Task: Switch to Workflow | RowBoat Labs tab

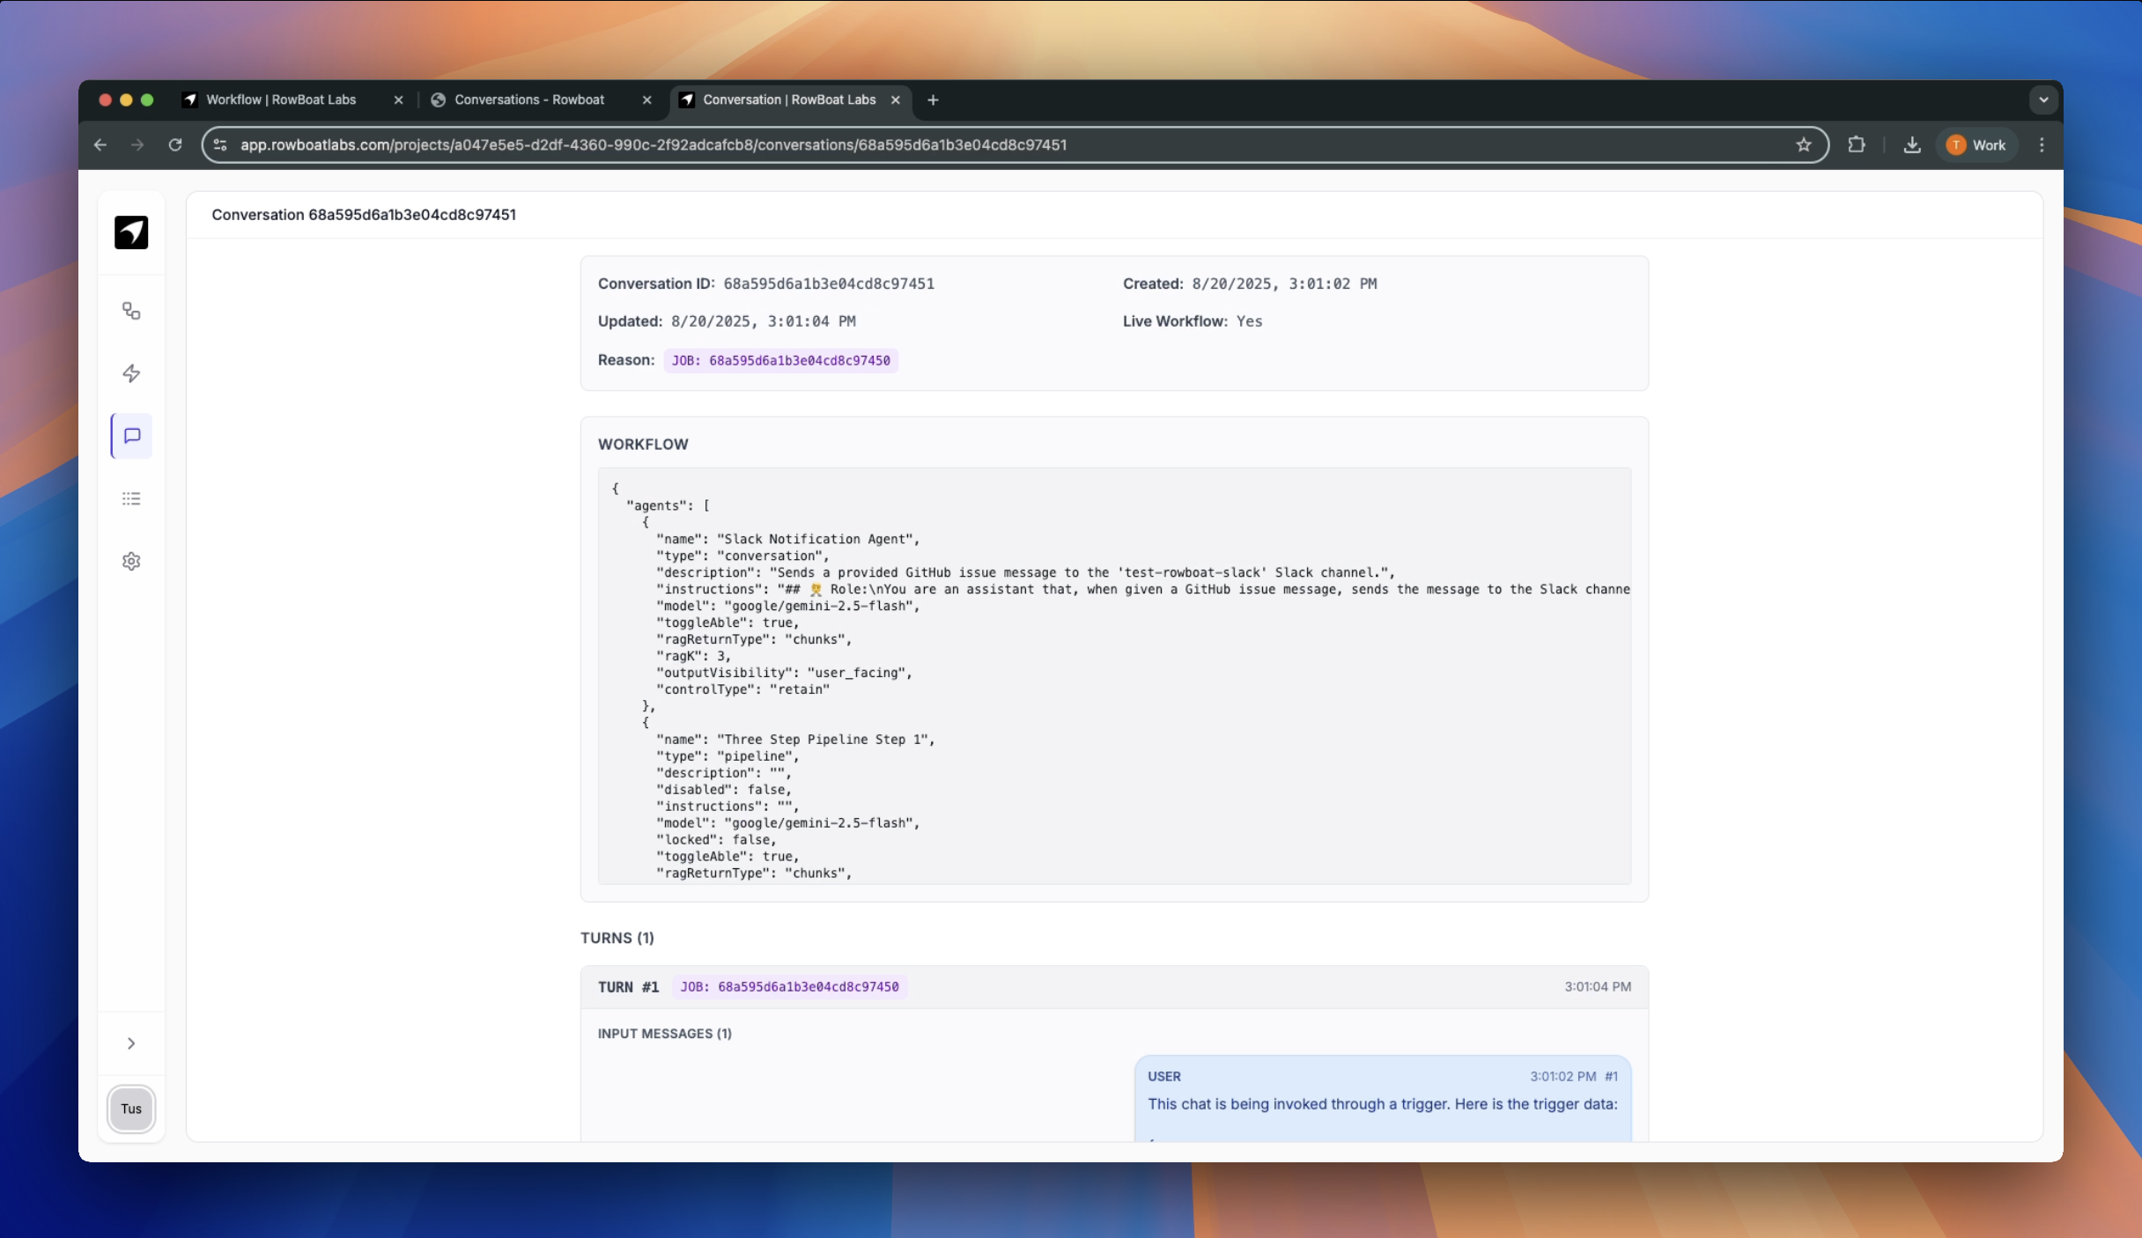Action: pos(281,99)
